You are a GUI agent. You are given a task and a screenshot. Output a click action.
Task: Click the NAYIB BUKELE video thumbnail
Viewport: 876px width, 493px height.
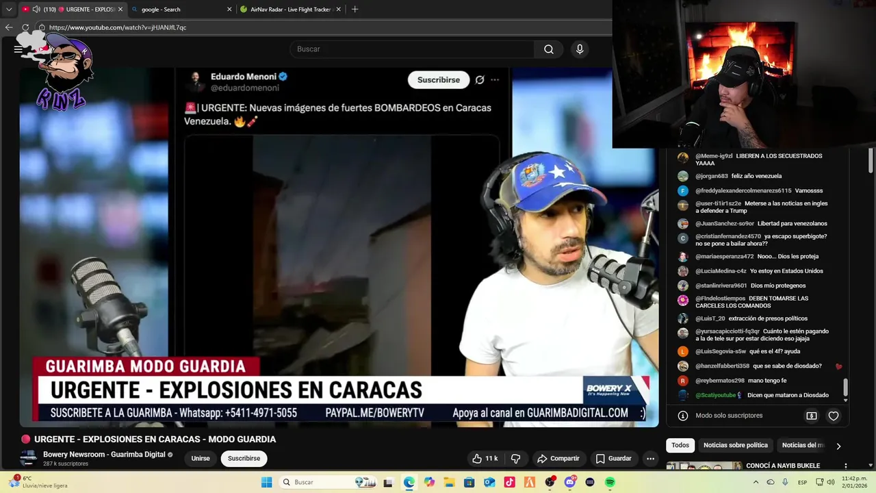tap(704, 466)
